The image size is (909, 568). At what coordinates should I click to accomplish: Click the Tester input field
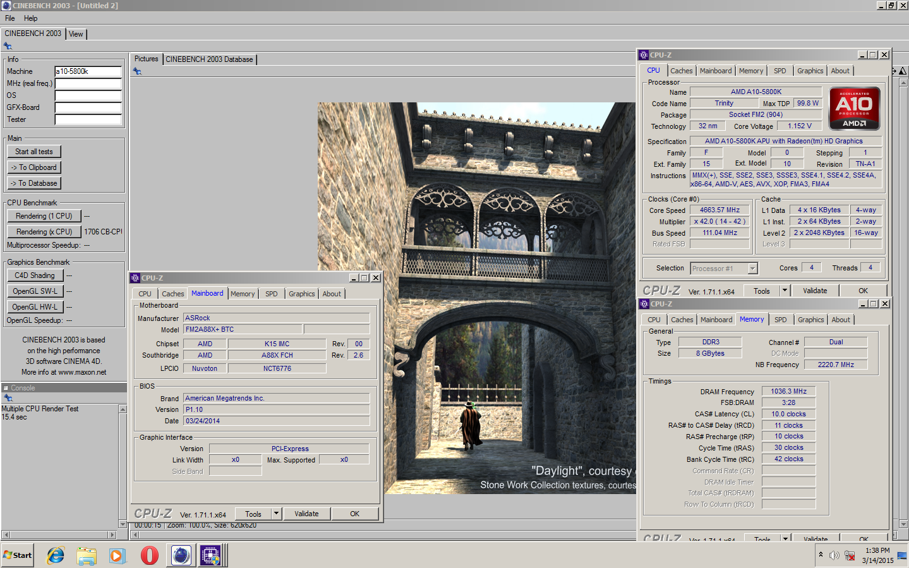pyautogui.click(x=88, y=119)
